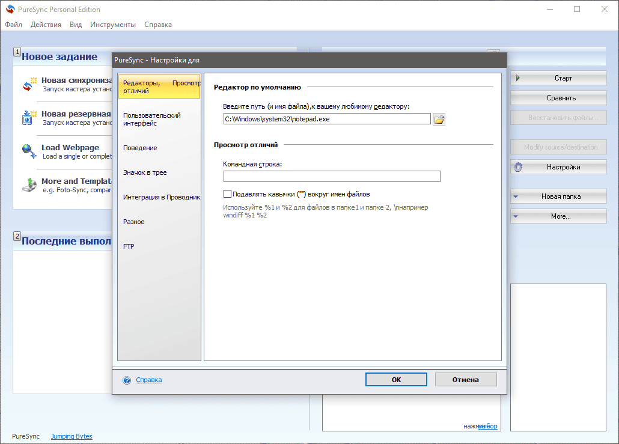Toggle Подавлять кавычки checkbox
The height and width of the screenshot is (444, 619).
pos(227,194)
